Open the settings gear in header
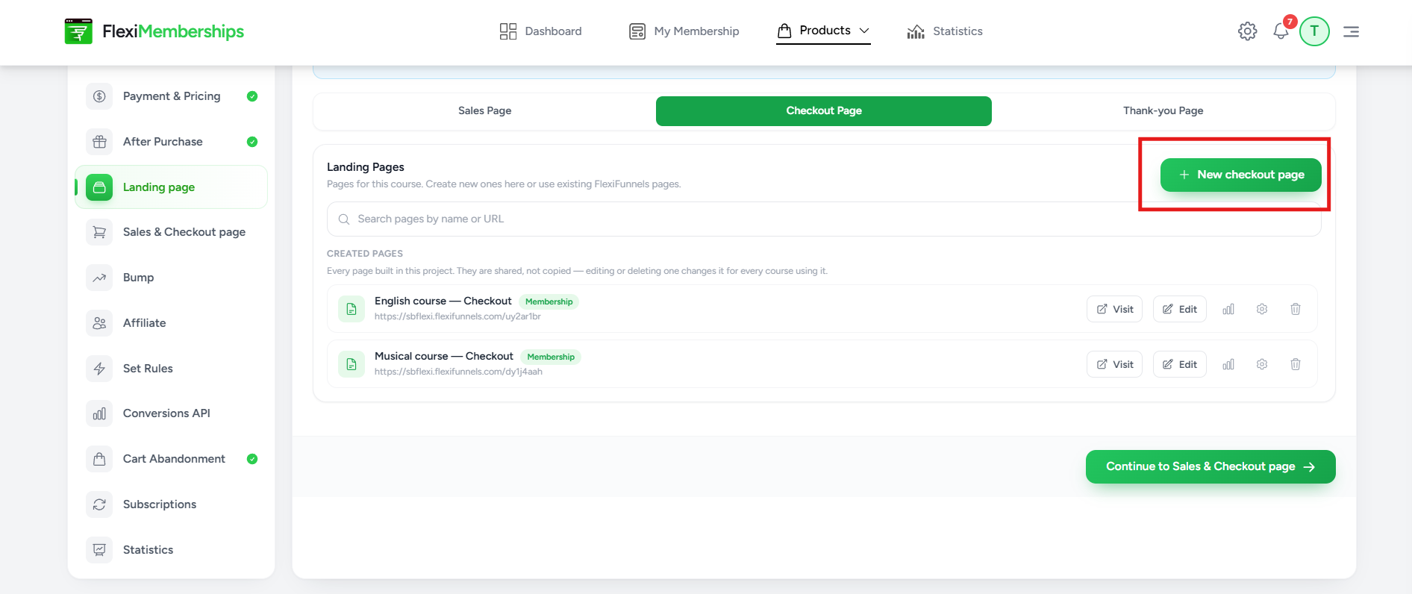The image size is (1412, 594). 1247,31
